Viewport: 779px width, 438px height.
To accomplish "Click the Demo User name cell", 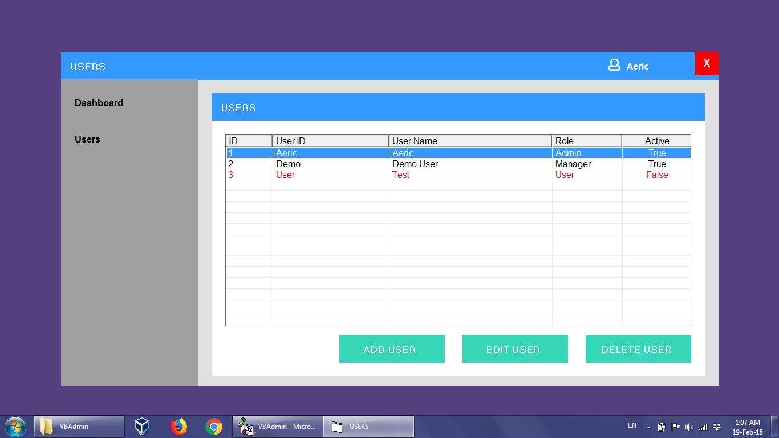I will tap(470, 164).
